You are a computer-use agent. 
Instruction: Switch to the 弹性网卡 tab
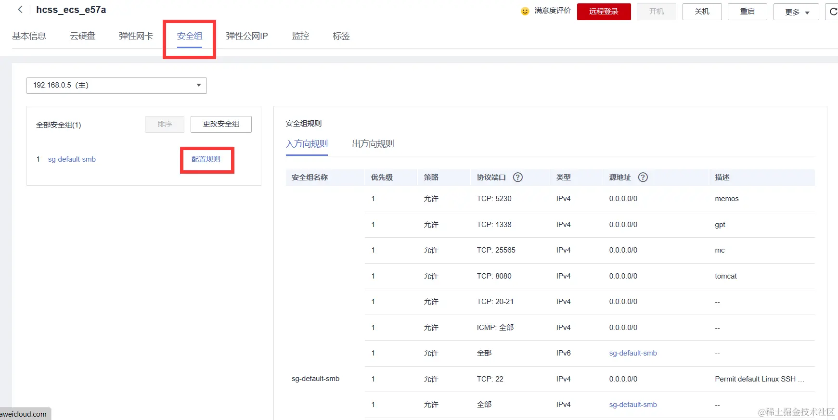[136, 36]
